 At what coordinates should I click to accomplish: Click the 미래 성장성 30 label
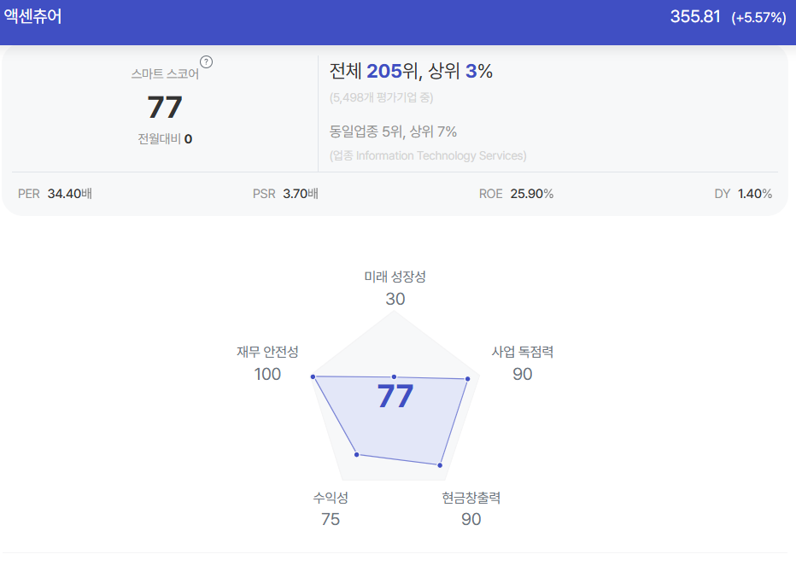pyautogui.click(x=395, y=288)
